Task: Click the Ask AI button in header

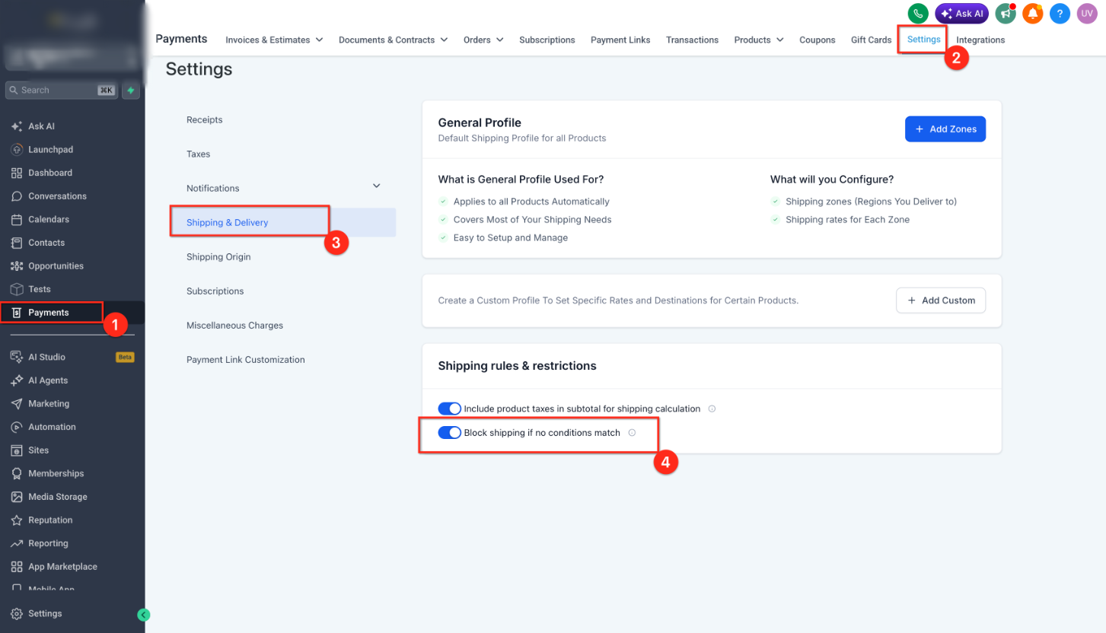Action: (x=961, y=14)
